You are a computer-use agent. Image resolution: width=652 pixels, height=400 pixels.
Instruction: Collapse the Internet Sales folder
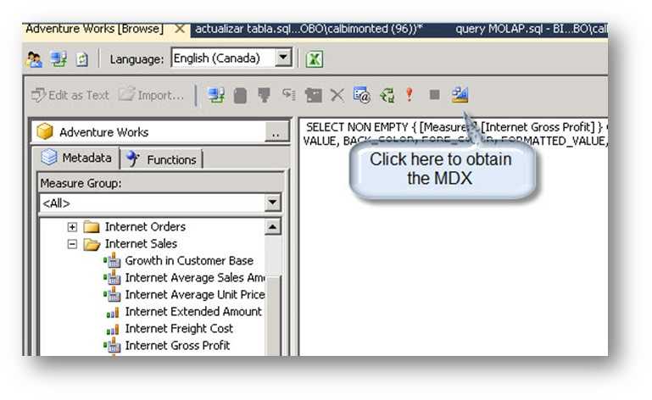72,244
